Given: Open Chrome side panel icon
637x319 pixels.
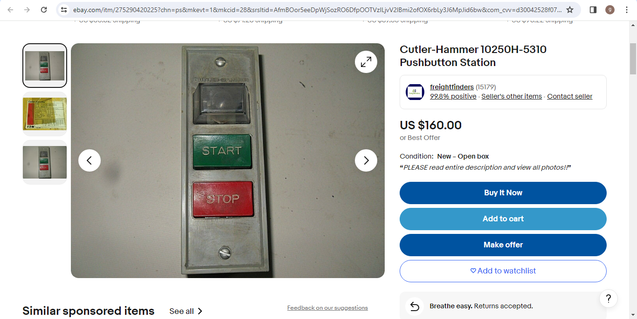Looking at the screenshot, I should tap(593, 10).
